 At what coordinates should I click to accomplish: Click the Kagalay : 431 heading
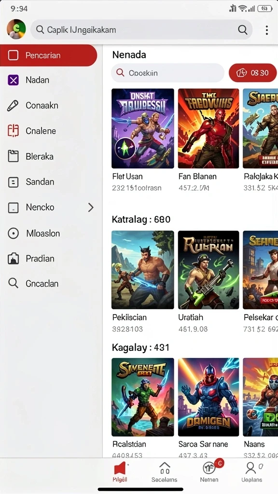140,347
